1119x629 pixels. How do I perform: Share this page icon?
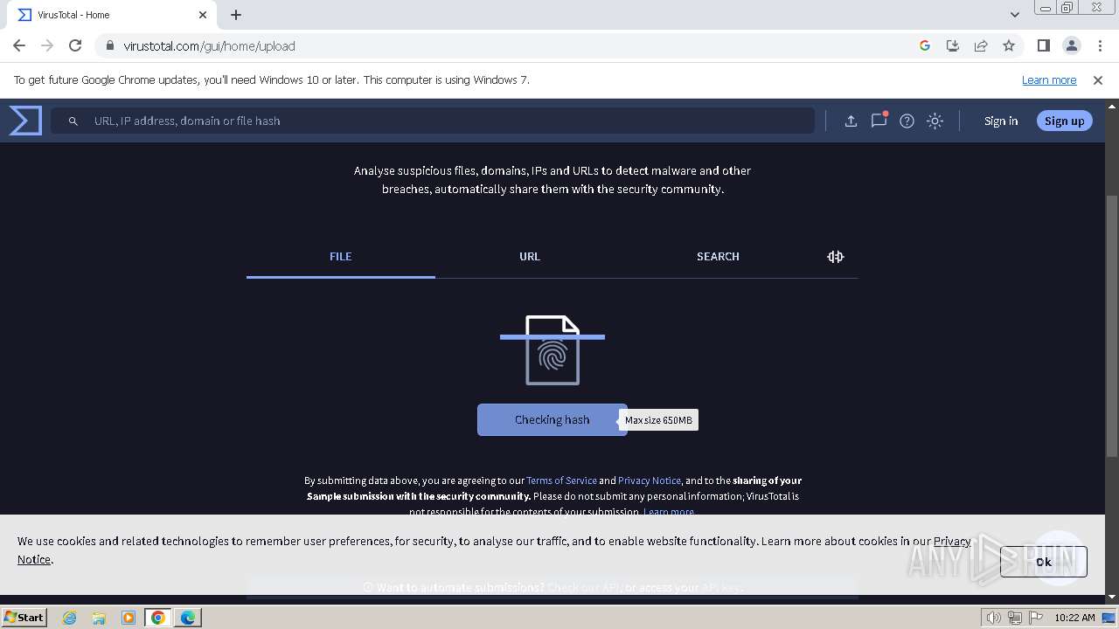[x=981, y=45]
